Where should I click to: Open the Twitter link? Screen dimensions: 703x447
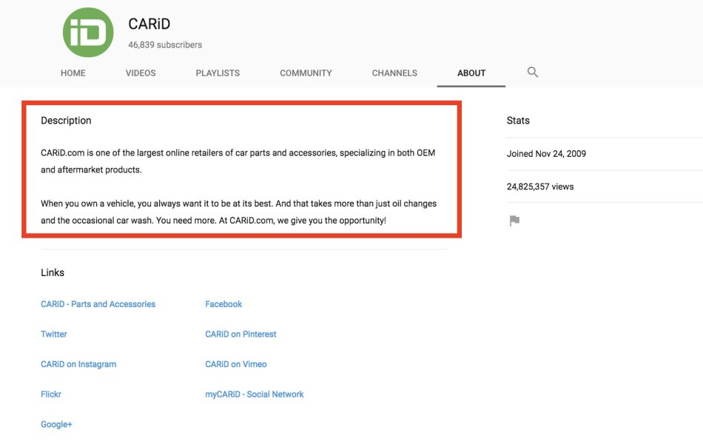point(54,335)
